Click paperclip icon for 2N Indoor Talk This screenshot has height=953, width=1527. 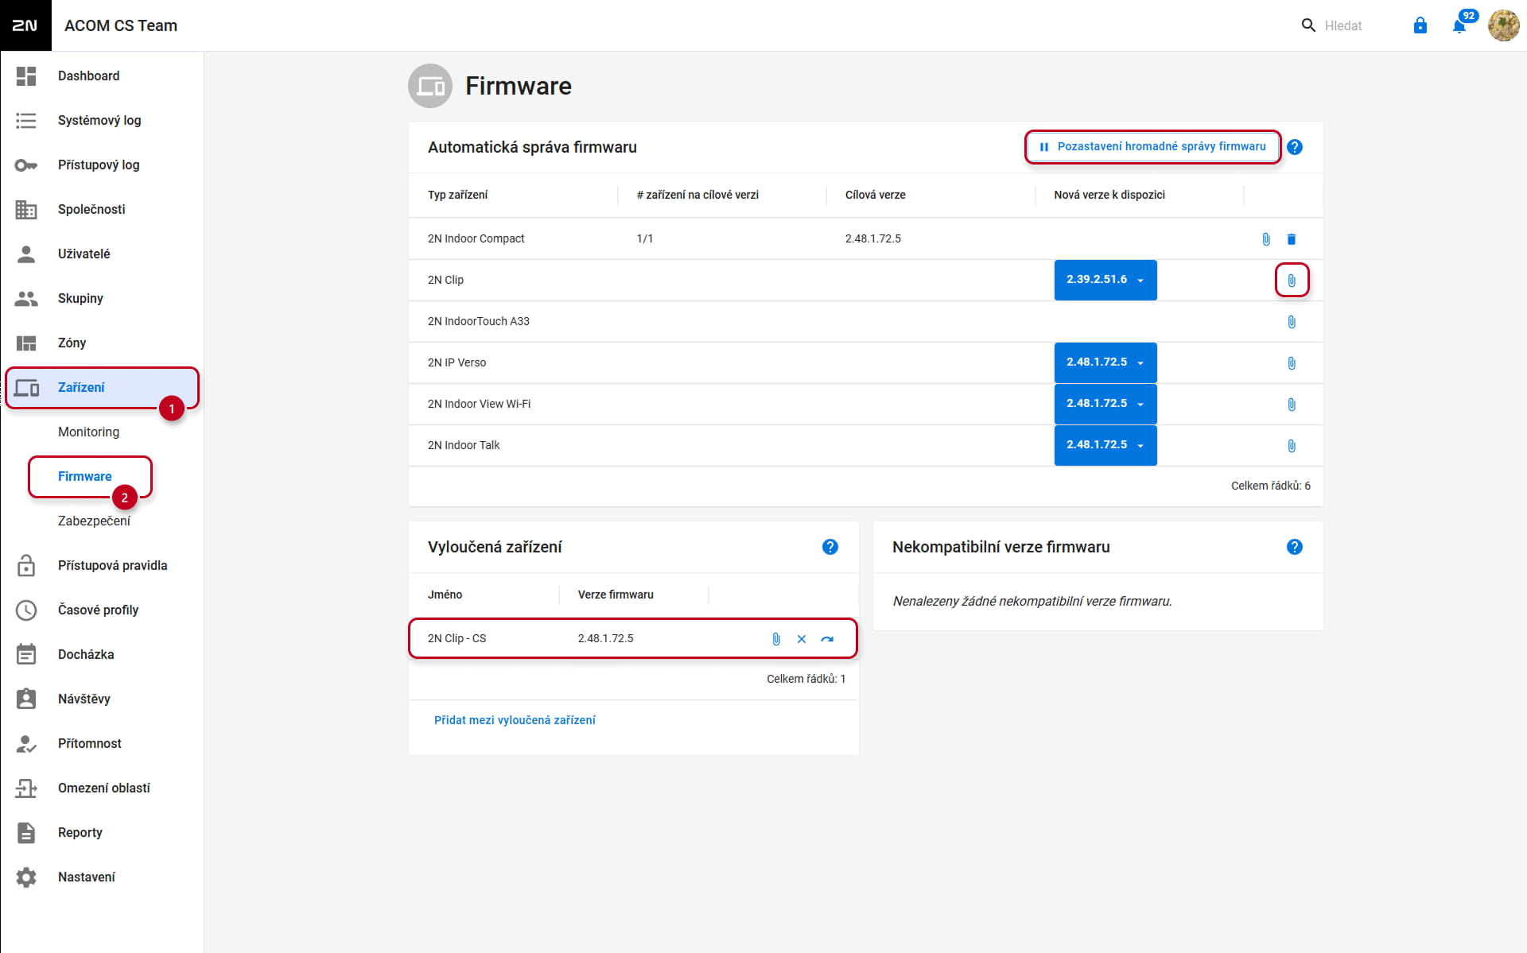[1292, 446]
